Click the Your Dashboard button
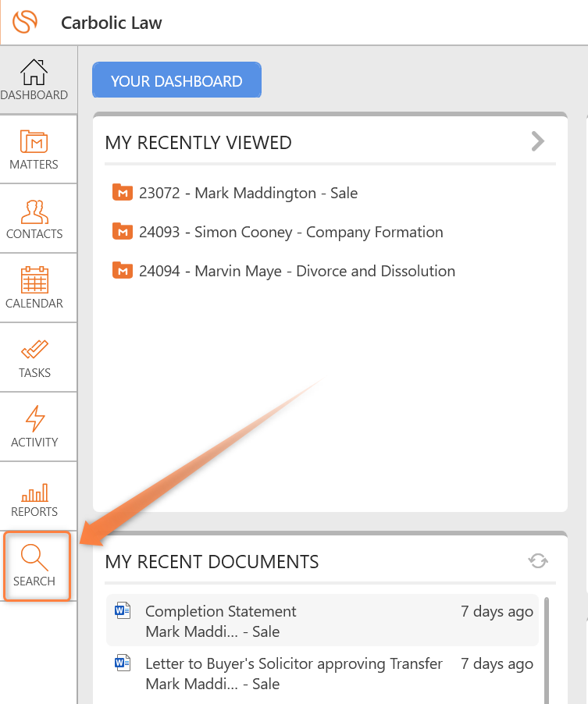This screenshot has width=588, height=704. (176, 81)
